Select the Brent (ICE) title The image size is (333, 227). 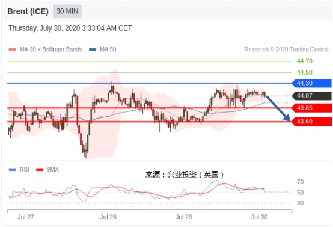(28, 11)
